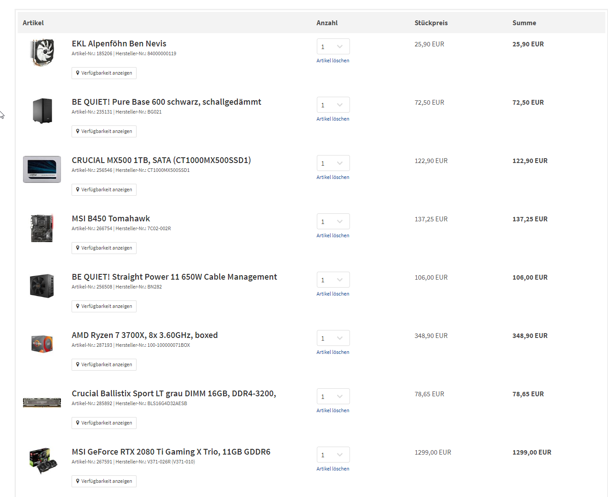Open quantity dropdown for EKL Alpenföhn Ben Nevis

[x=333, y=46]
